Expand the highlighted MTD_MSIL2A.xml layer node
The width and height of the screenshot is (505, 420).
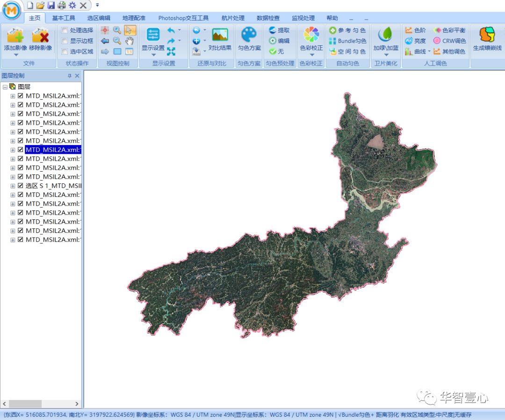tap(13, 150)
